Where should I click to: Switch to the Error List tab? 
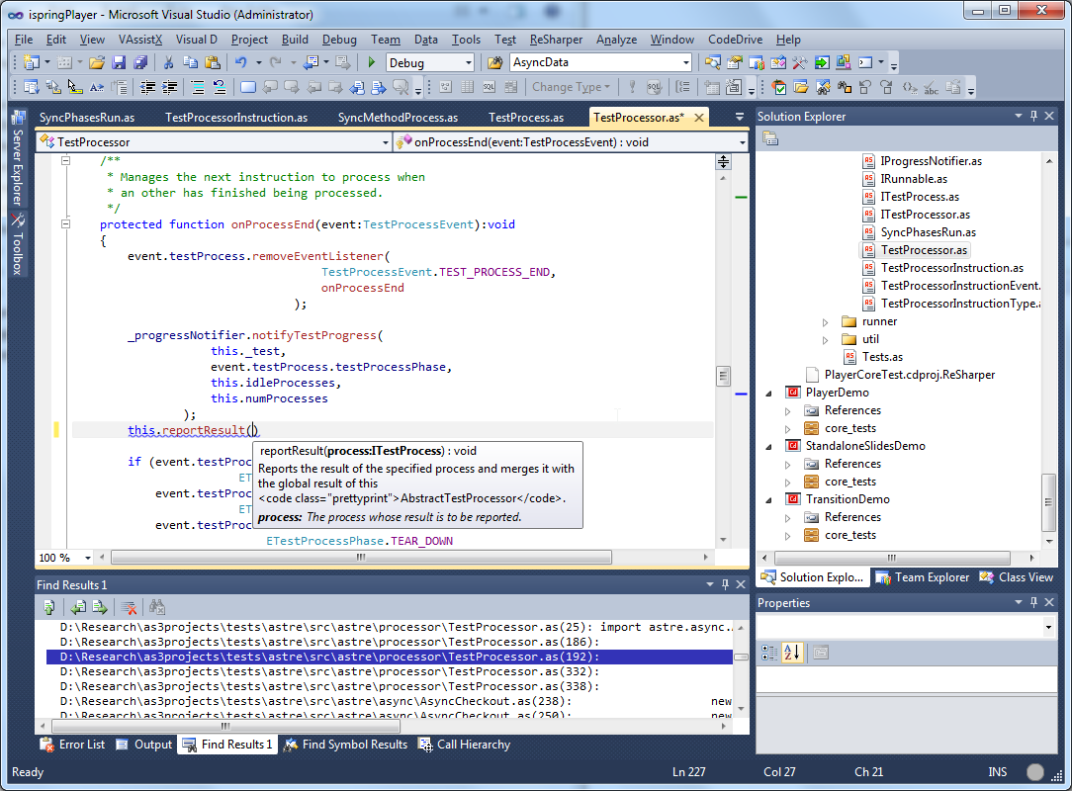[x=73, y=745]
